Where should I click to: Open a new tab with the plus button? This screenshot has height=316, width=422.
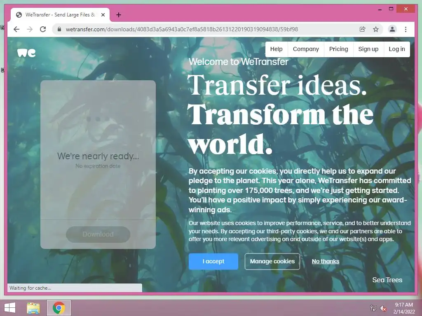pos(119,15)
